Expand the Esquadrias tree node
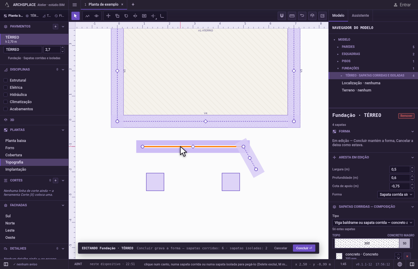 (x=338, y=54)
